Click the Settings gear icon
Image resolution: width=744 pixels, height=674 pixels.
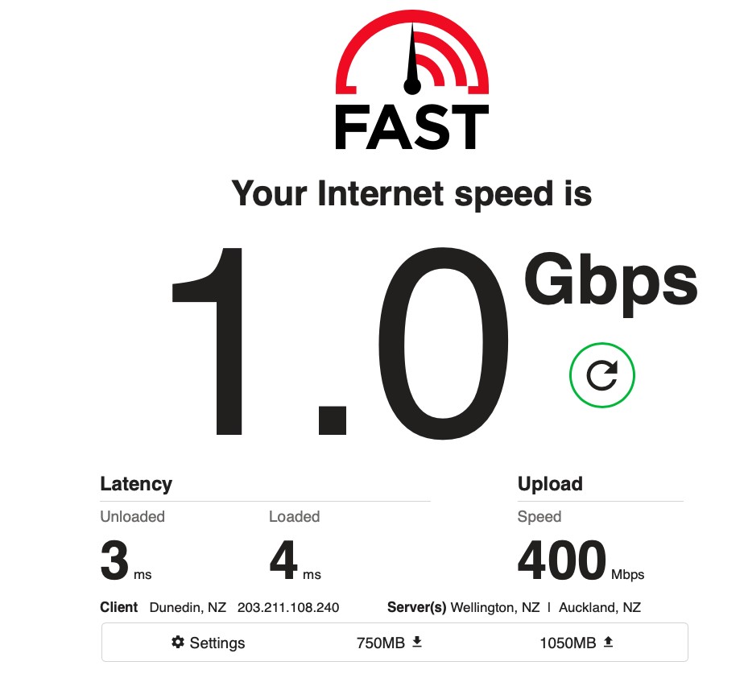[178, 643]
